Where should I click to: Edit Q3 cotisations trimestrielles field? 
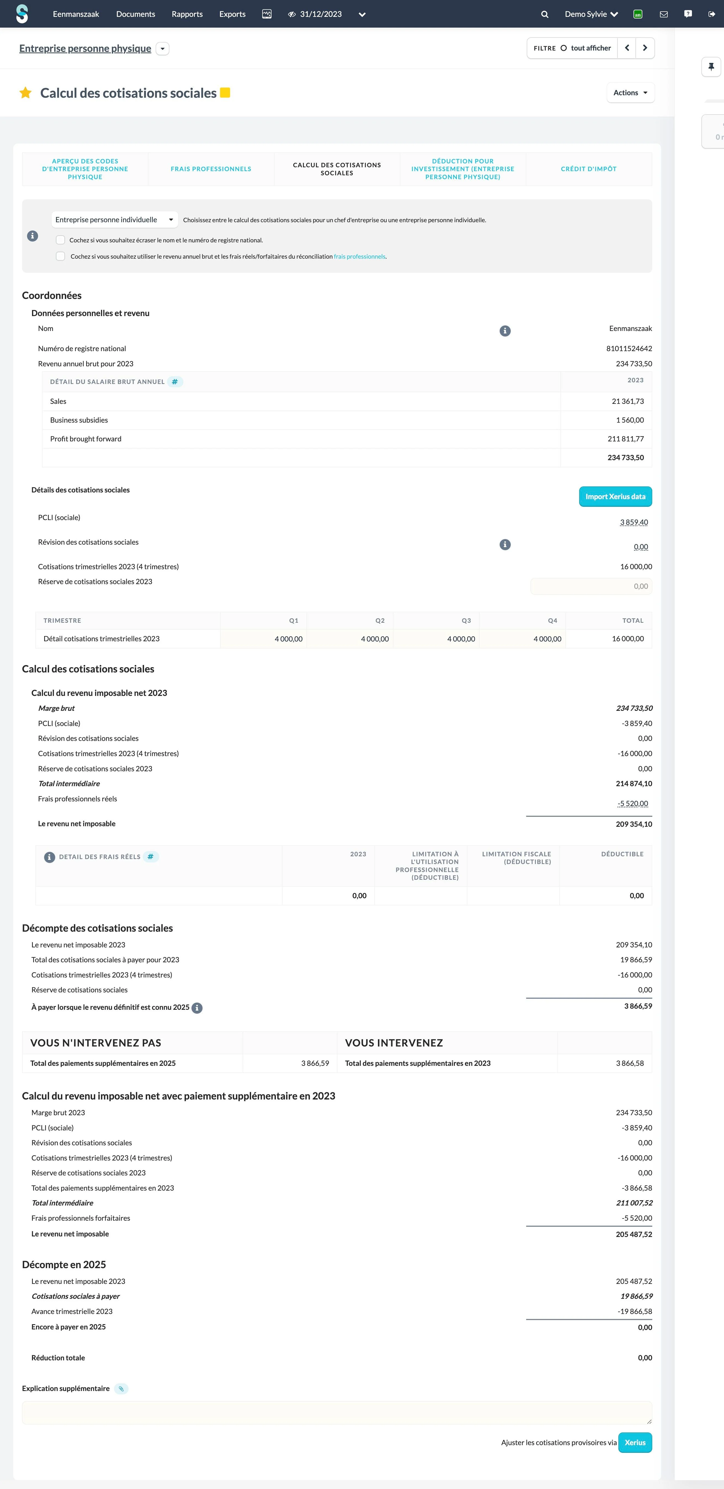coord(436,639)
